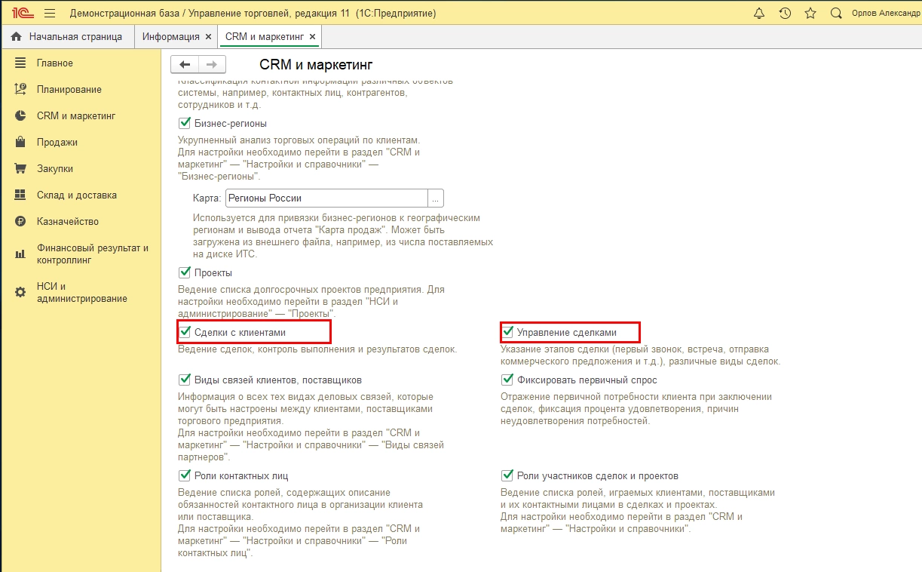The width and height of the screenshot is (922, 572).
Task: Open the Карта field selection button
Action: (x=436, y=198)
